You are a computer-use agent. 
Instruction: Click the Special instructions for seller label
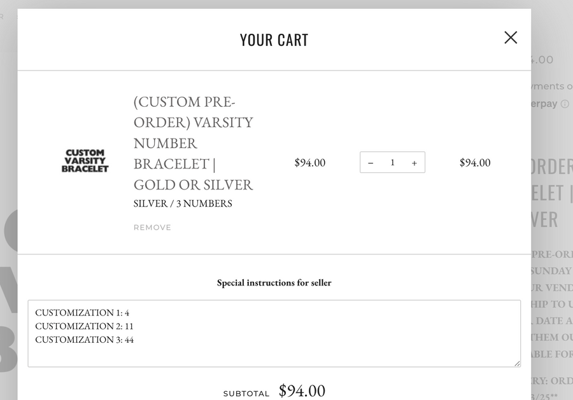coord(274,282)
